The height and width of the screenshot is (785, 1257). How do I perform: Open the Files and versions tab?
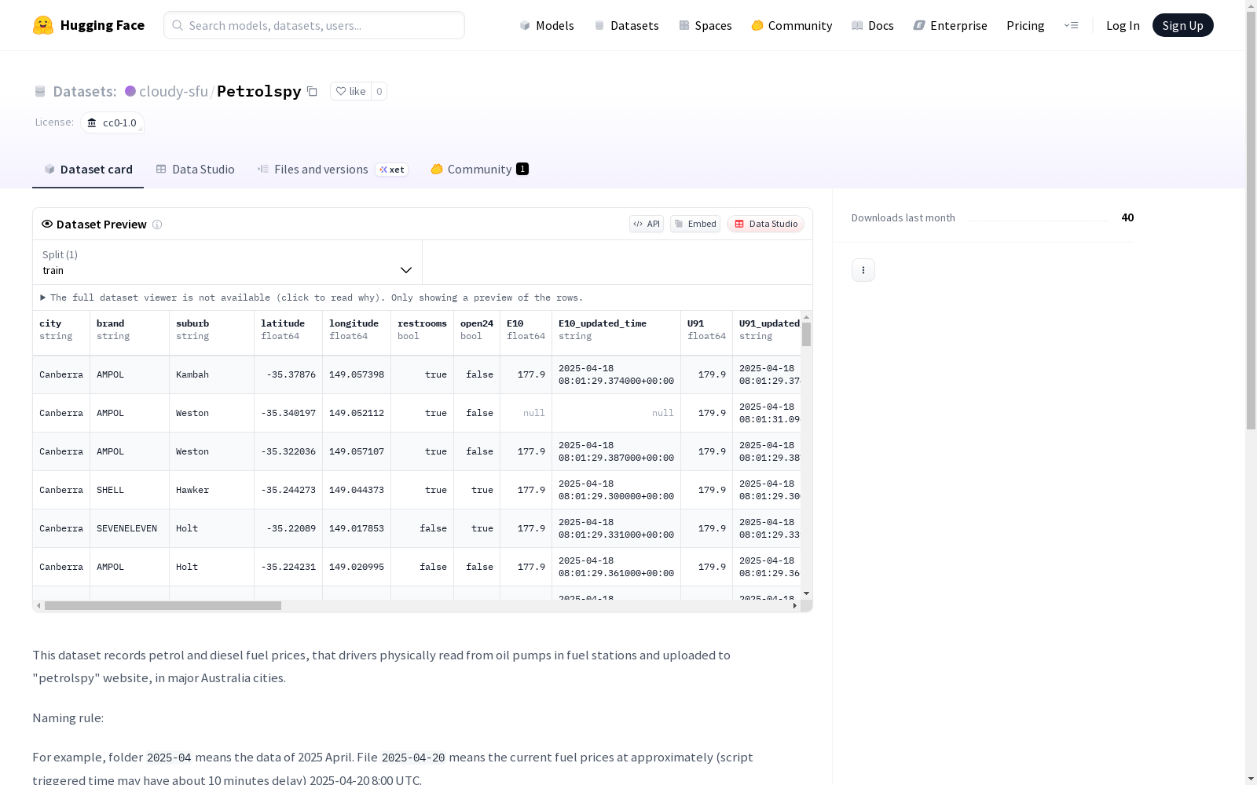pyautogui.click(x=332, y=170)
